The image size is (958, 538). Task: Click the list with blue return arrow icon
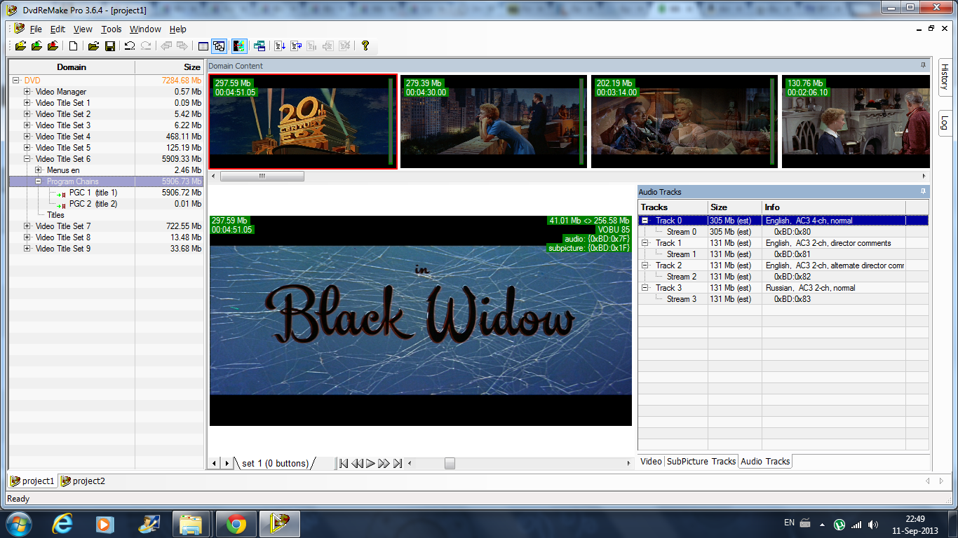(x=296, y=46)
